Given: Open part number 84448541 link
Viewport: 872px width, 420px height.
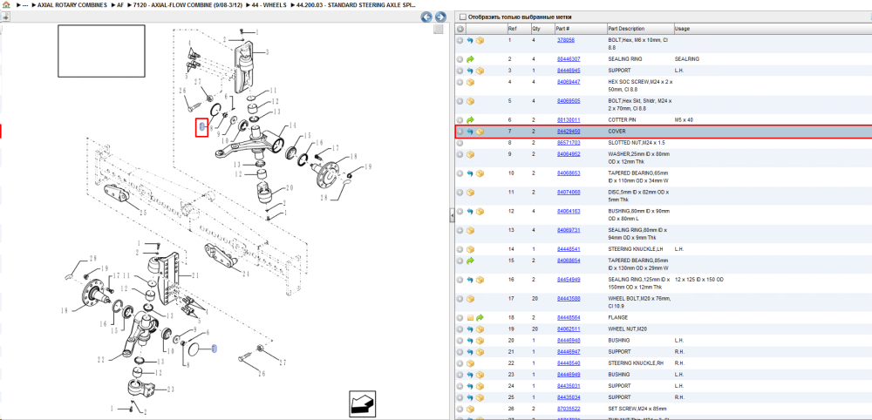Looking at the screenshot, I should tap(569, 249).
